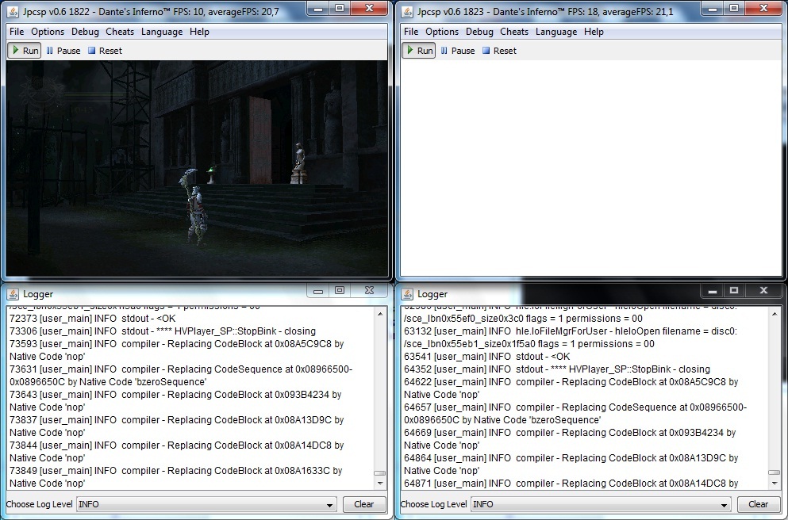Pause the right Jpcsp v0.6 1823 emulator
Viewport: 788px width, 520px height.
click(x=458, y=51)
